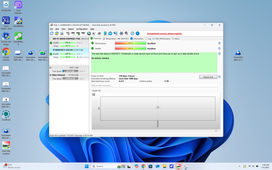Open the Recycle Bin desktop icon
This screenshot has height=170, width=272.
[6, 6]
